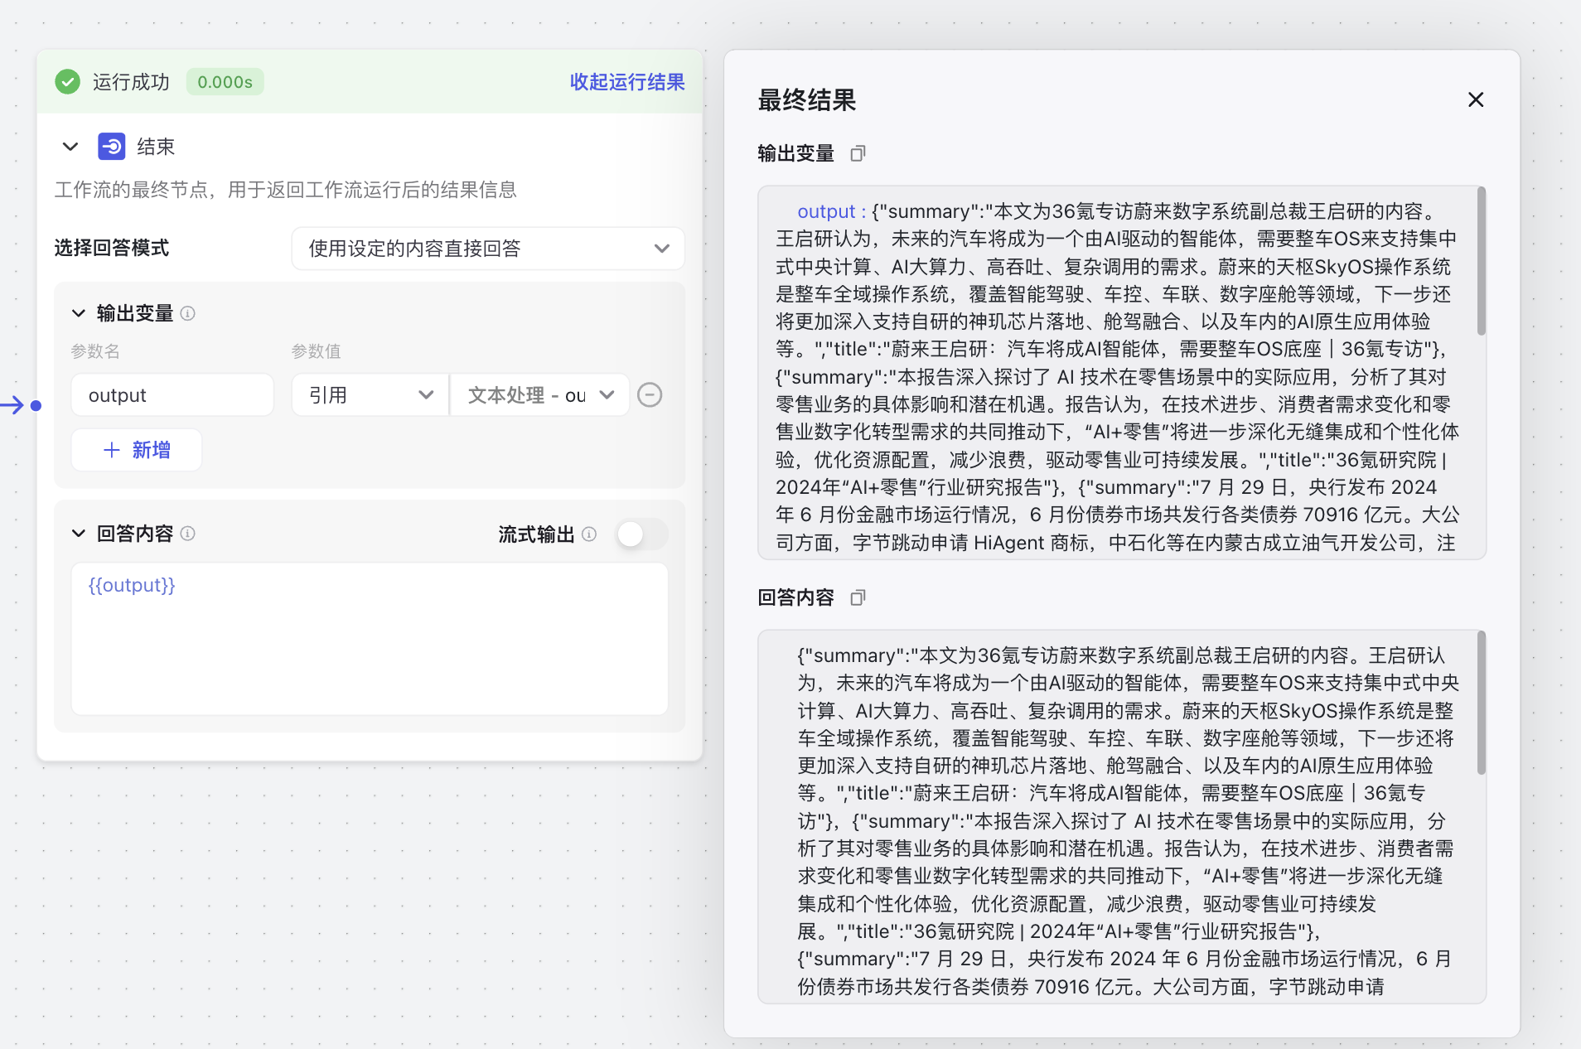Click 收起运行结果 to collapse run results

[627, 81]
